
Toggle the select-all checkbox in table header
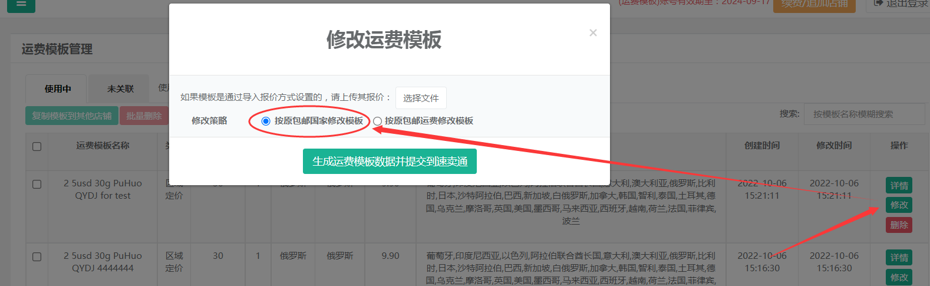[x=37, y=146]
